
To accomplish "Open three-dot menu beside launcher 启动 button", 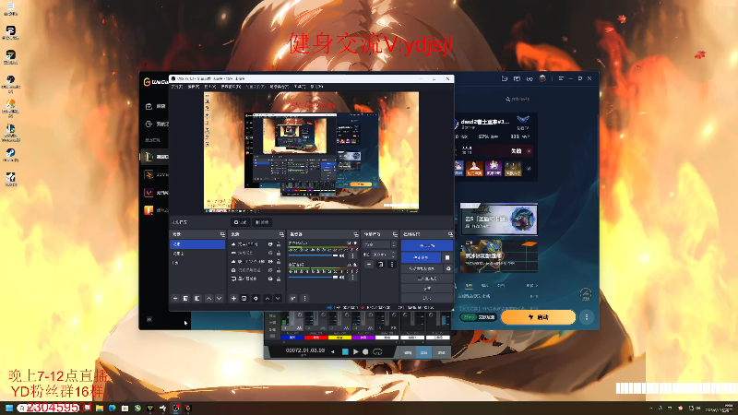I will click(587, 317).
